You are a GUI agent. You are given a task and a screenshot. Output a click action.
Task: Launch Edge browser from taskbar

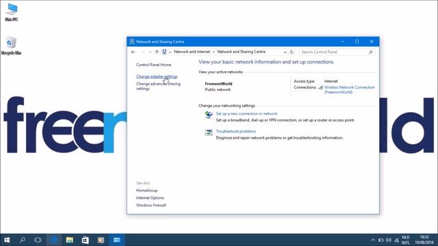pos(53,240)
